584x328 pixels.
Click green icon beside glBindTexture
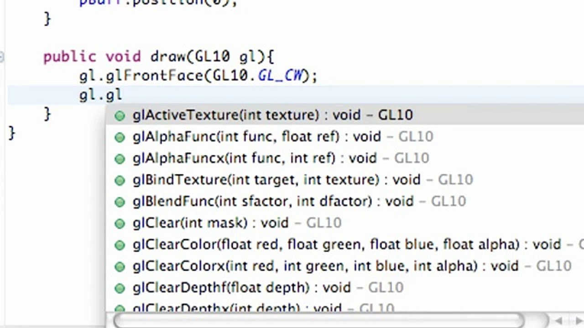tap(120, 180)
